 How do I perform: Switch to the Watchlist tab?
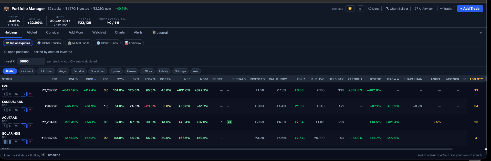pyautogui.click(x=99, y=33)
